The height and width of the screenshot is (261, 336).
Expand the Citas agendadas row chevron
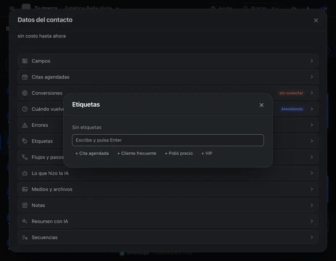pyautogui.click(x=312, y=77)
